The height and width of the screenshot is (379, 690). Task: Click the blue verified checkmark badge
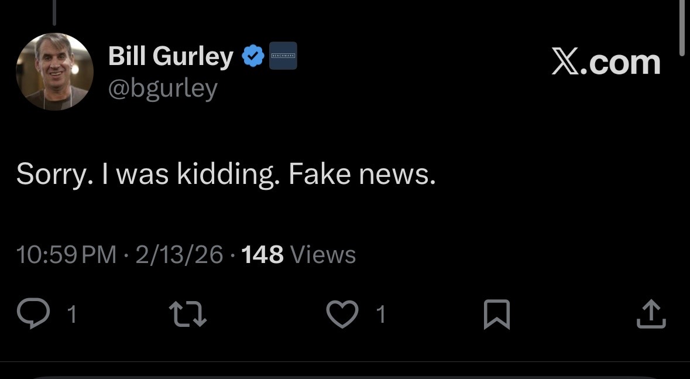(x=252, y=56)
